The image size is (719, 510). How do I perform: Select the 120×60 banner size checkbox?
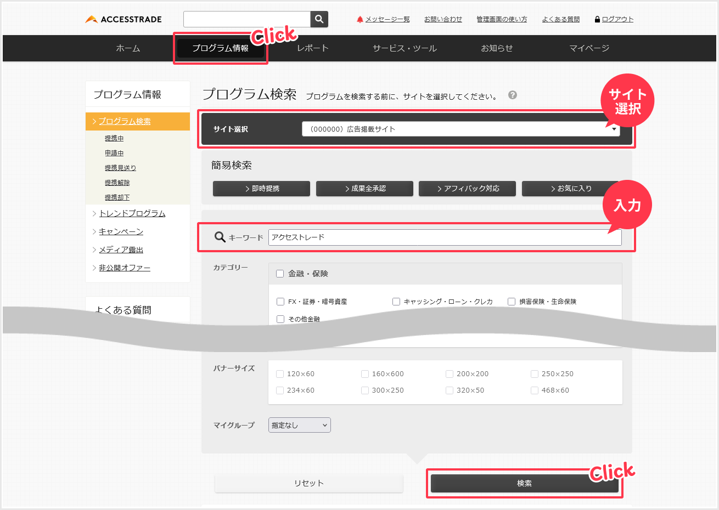click(280, 374)
